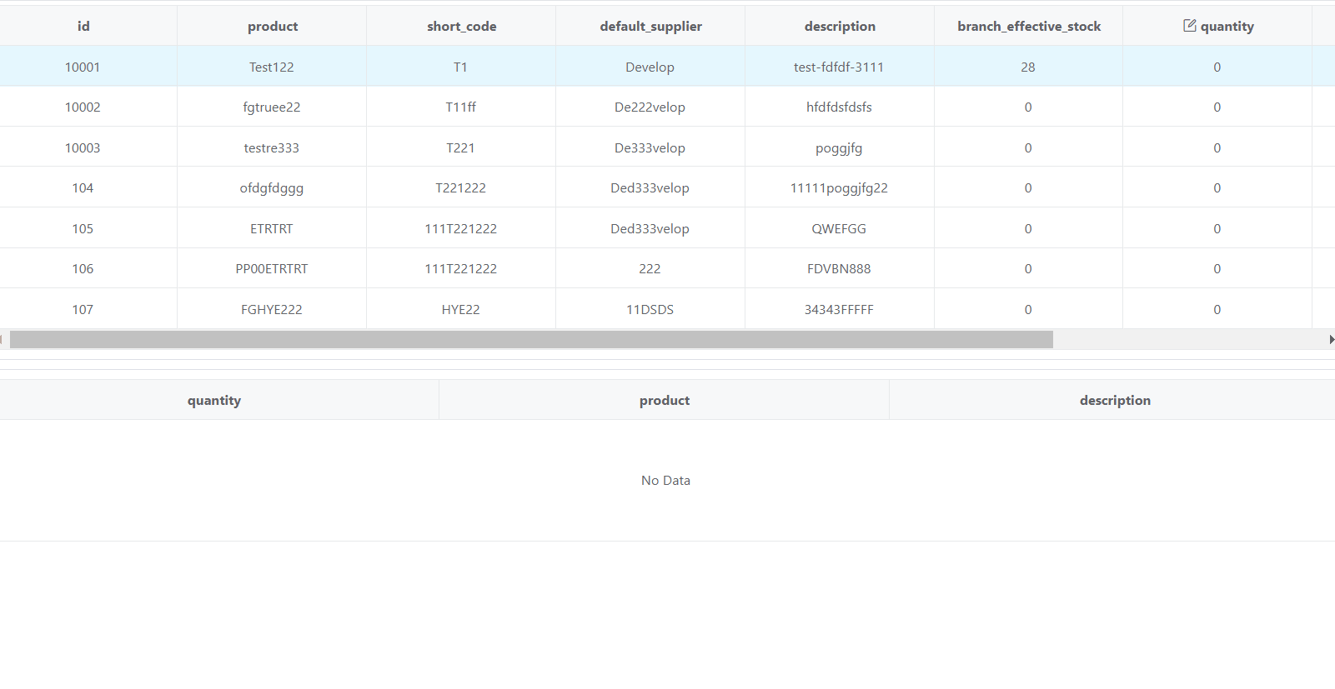The height and width of the screenshot is (689, 1335).
Task: Click the fgtruee22 product cell
Action: coord(272,107)
